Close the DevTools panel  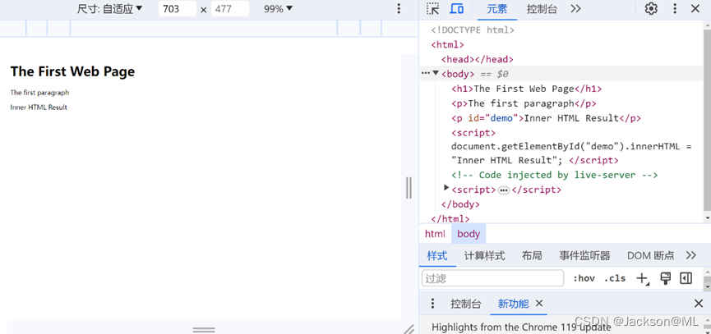(695, 8)
